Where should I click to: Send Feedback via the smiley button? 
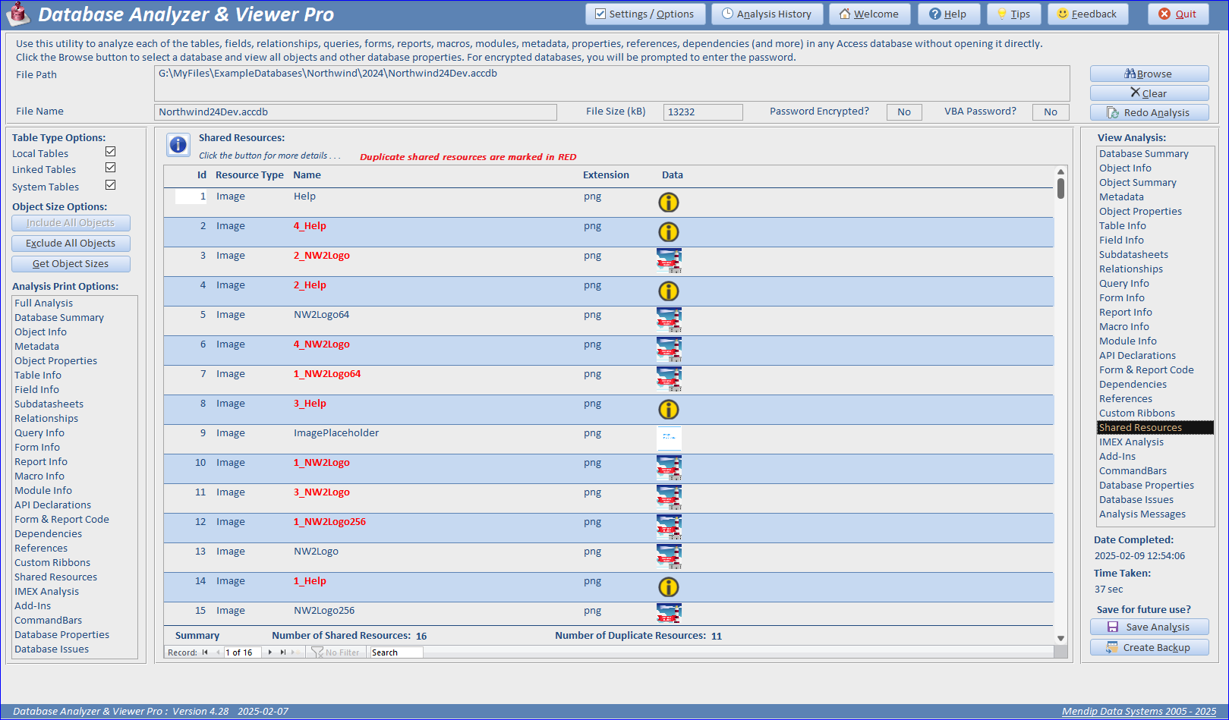pyautogui.click(x=1088, y=14)
